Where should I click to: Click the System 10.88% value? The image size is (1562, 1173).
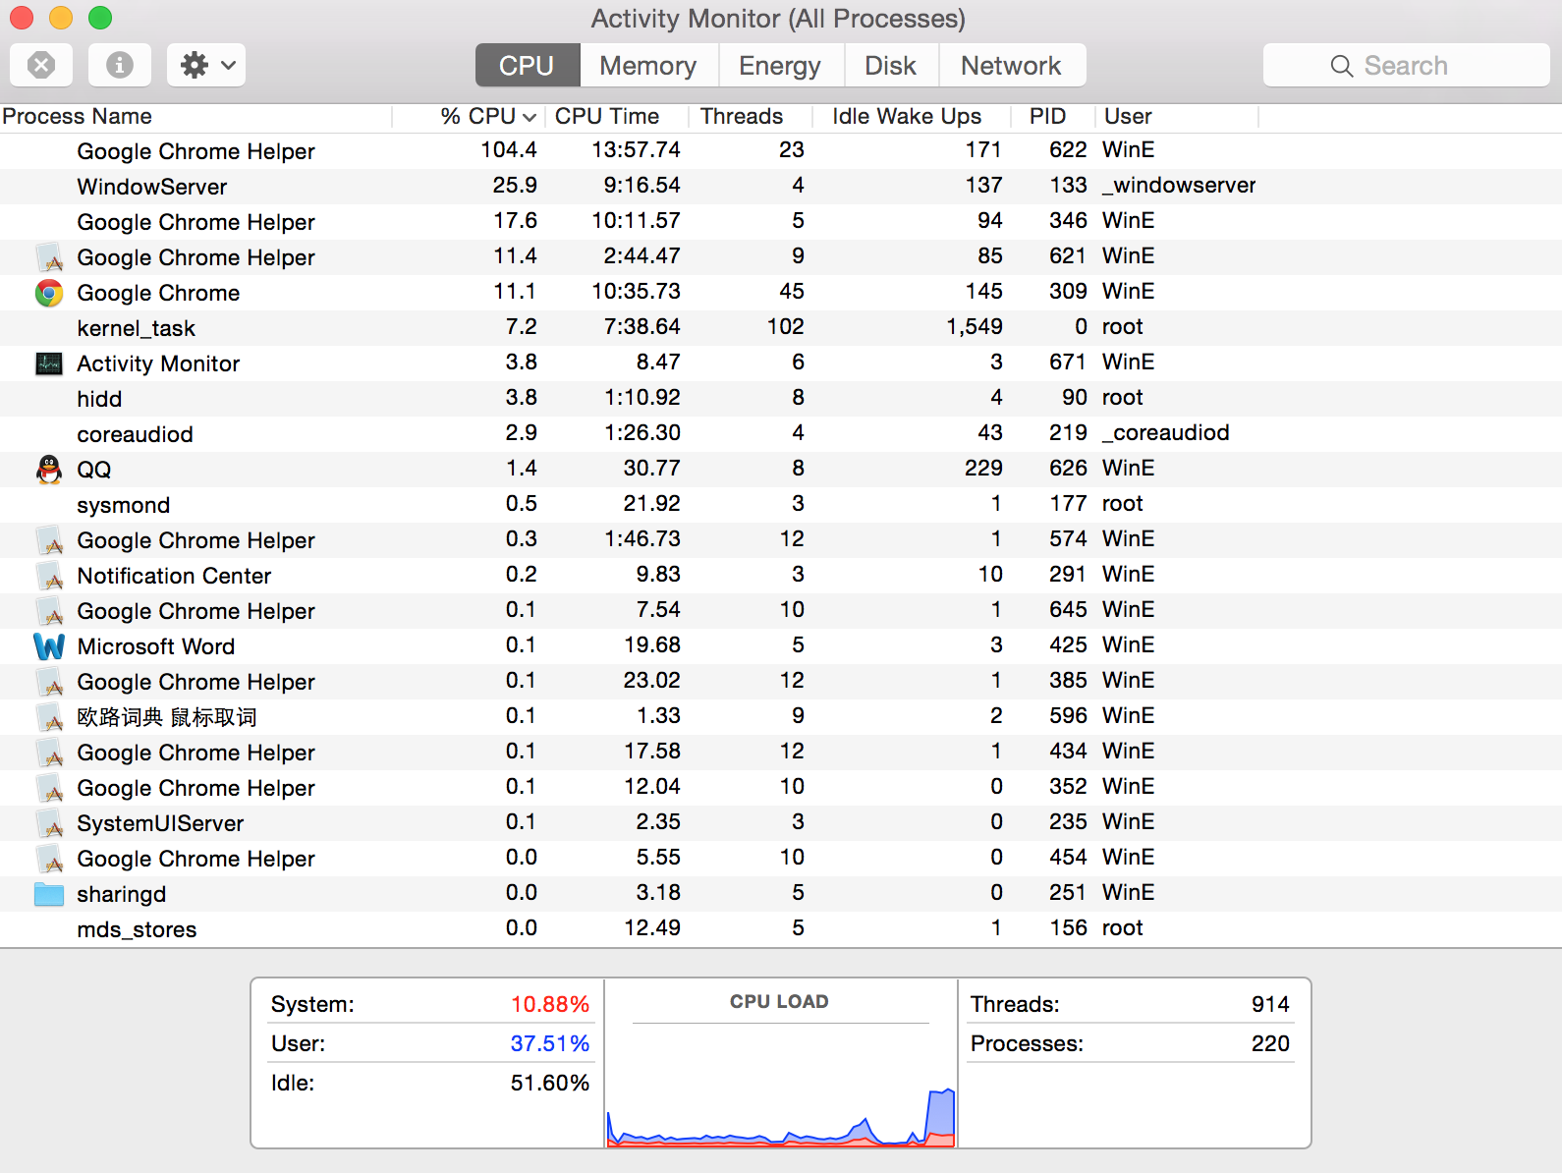(x=550, y=1005)
